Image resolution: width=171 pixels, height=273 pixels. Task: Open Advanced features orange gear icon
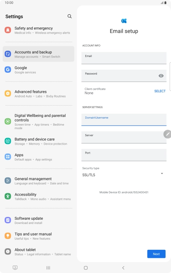pos(8,94)
